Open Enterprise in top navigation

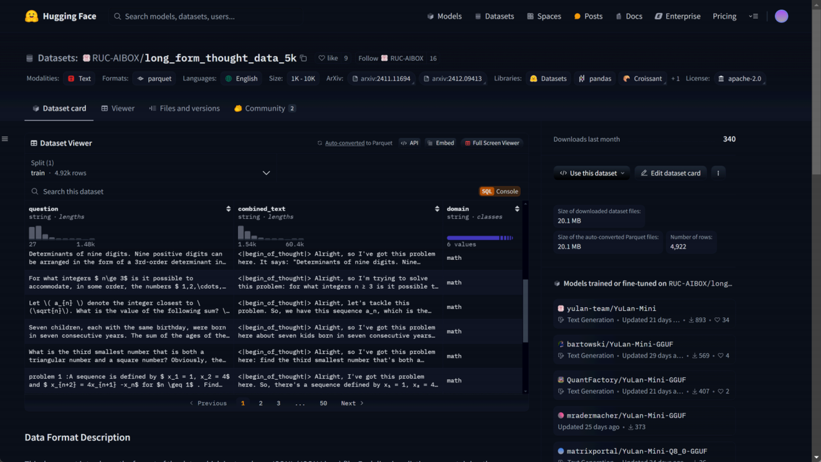click(x=677, y=16)
